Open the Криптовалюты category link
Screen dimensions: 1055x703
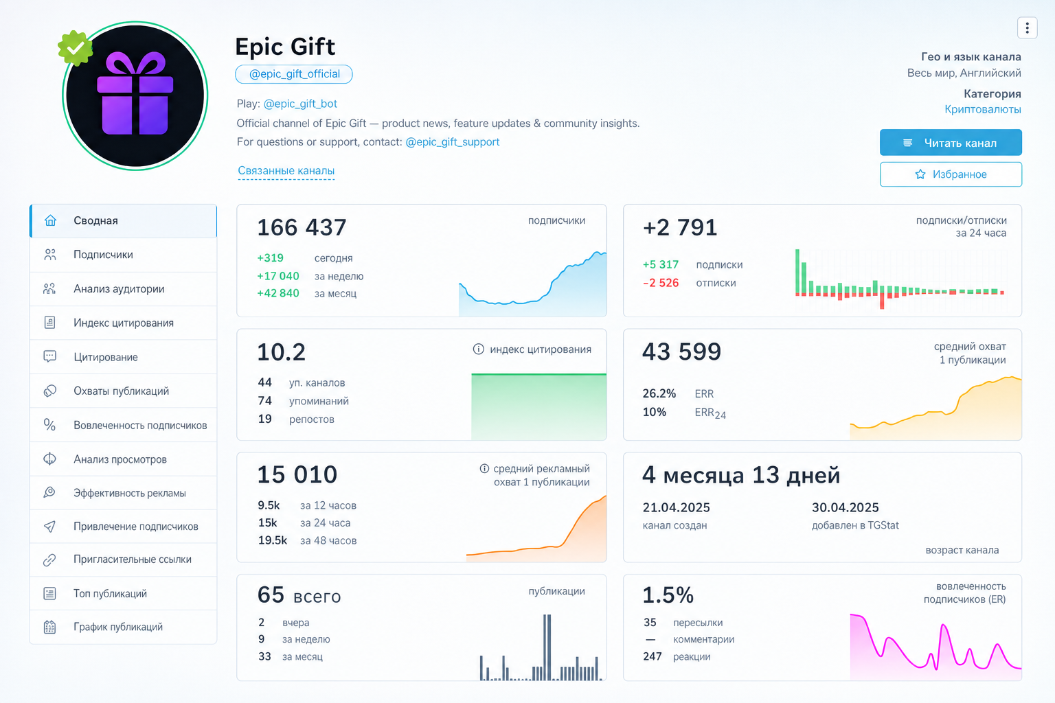tap(982, 109)
